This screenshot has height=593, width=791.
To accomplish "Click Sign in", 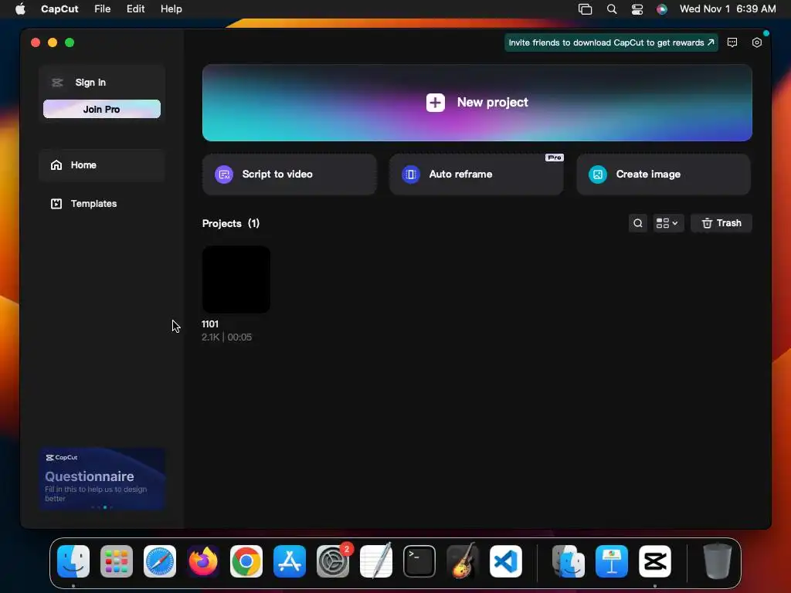I will [x=90, y=82].
